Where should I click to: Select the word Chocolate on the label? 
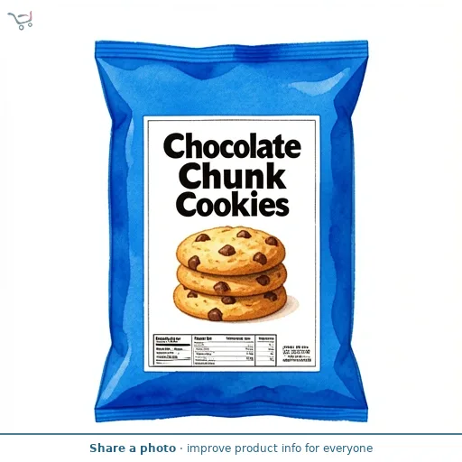pyautogui.click(x=232, y=146)
